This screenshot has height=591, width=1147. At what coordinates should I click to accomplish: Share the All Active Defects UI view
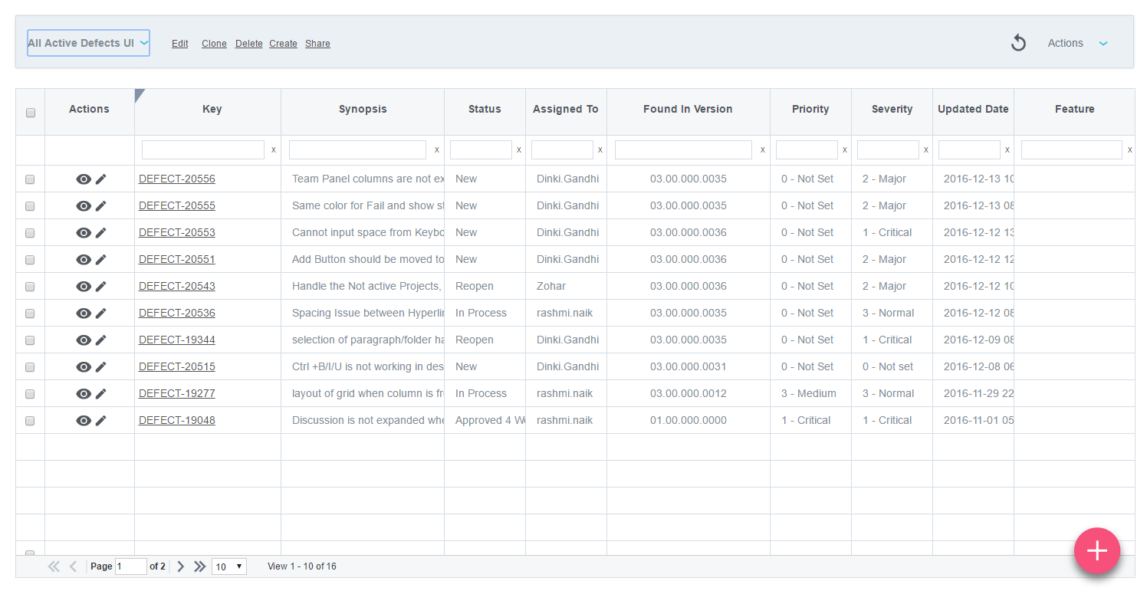[x=317, y=44]
